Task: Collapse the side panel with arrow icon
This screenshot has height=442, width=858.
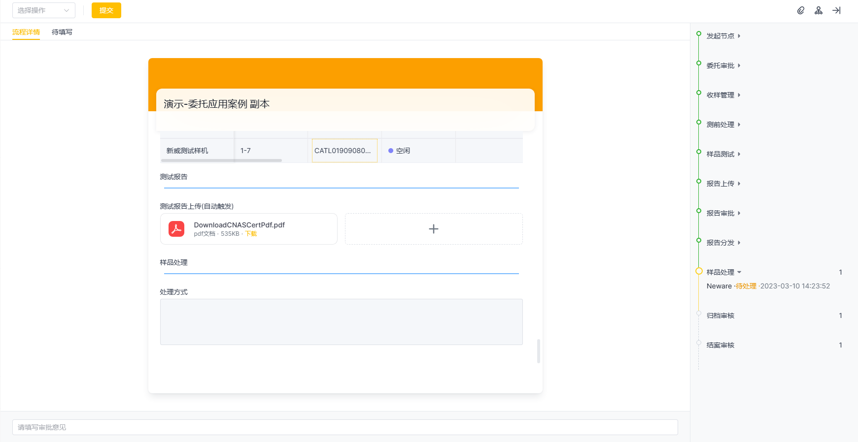Action: point(836,10)
